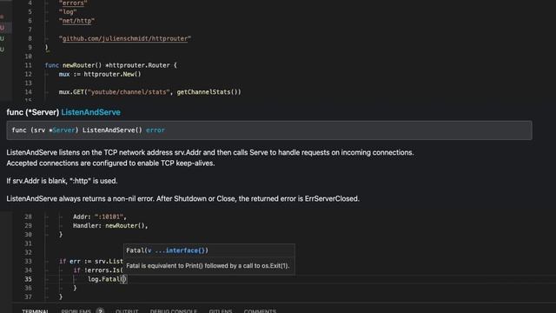Viewport: 556px width, 313px height.
Task: Click getChannelStats() call on line 14
Action: [x=208, y=92]
